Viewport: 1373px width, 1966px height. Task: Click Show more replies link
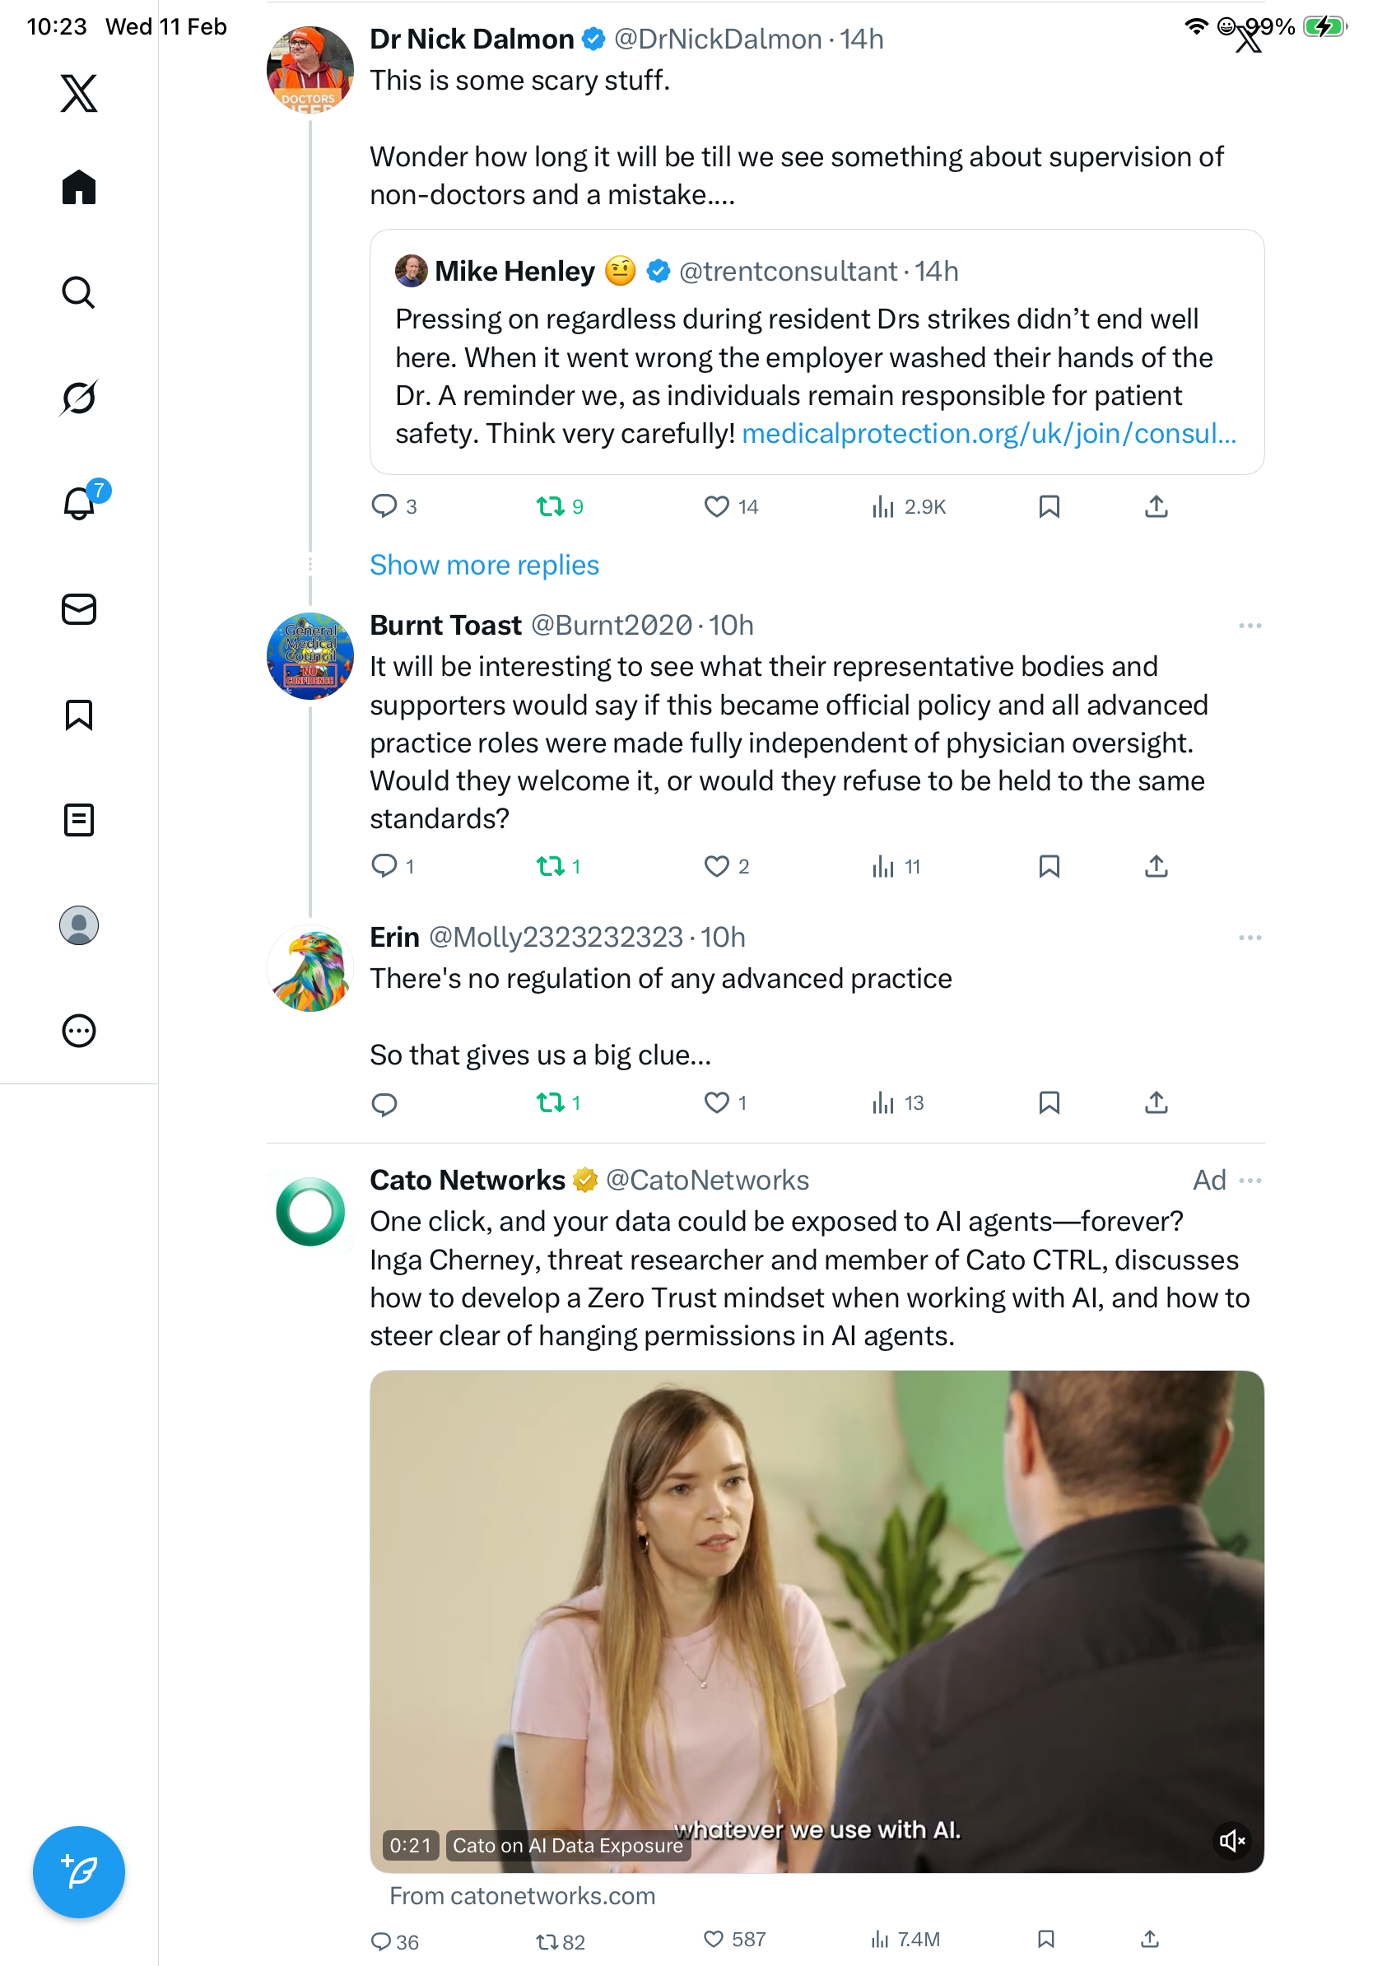click(x=484, y=565)
